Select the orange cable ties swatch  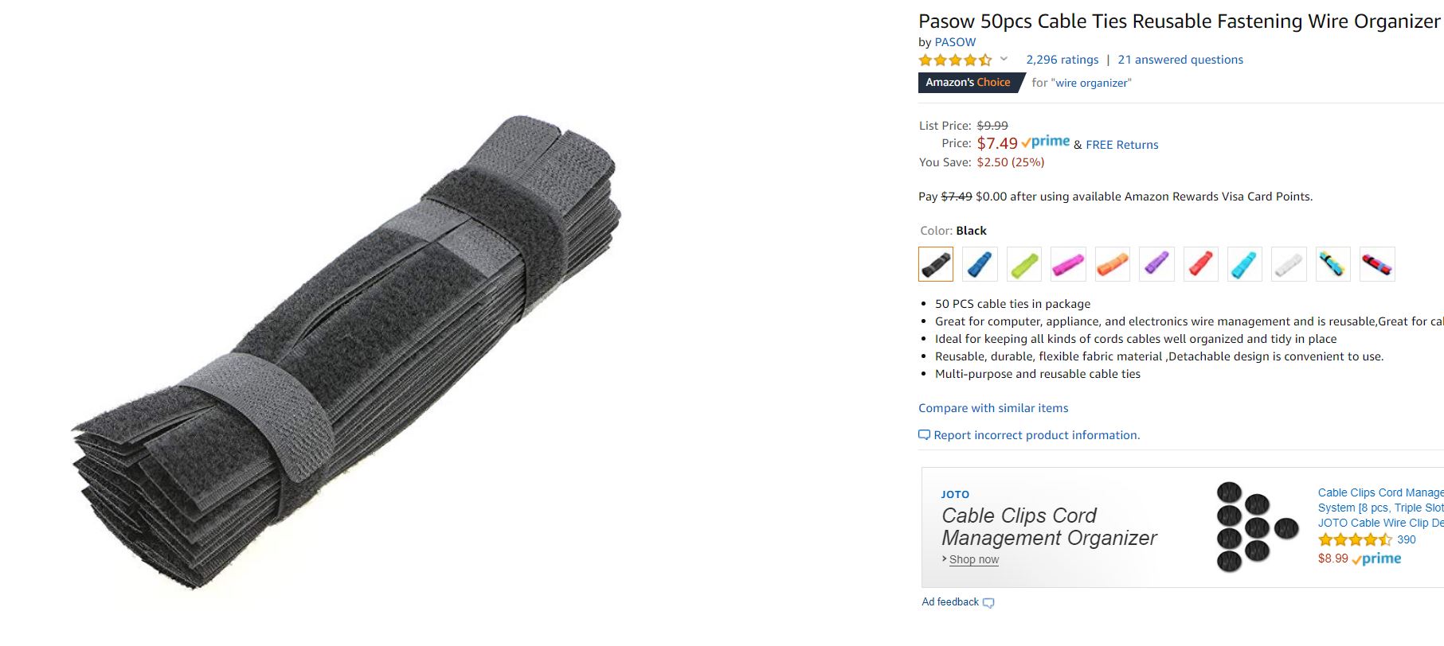(x=1113, y=264)
